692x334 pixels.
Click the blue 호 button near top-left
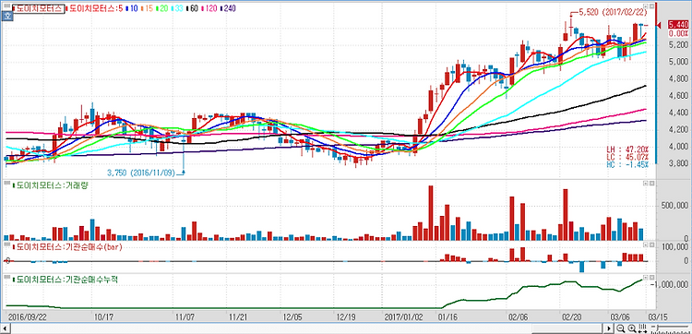point(7,17)
